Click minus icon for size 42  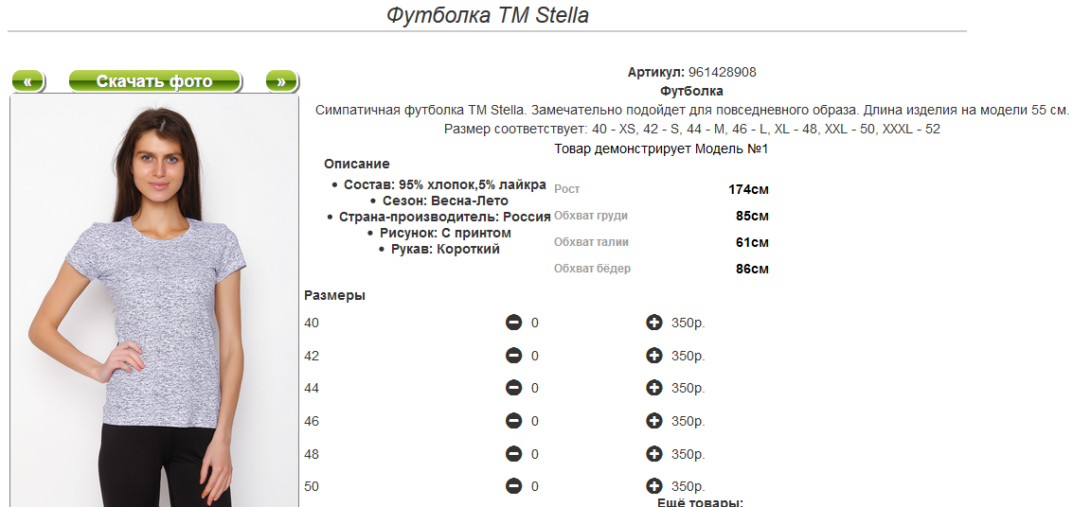(x=514, y=356)
